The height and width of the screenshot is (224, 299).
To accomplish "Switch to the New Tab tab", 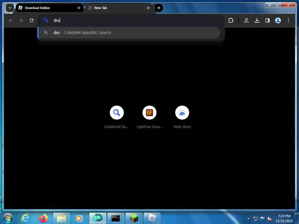I will pos(119,8).
